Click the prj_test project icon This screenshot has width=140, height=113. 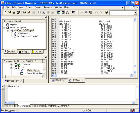(x=8, y=25)
